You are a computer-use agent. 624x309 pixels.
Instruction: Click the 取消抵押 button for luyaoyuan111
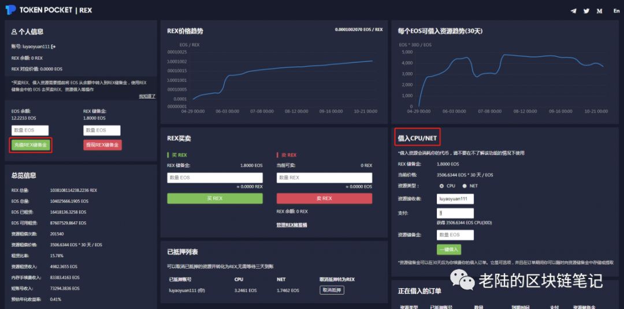pyautogui.click(x=332, y=291)
